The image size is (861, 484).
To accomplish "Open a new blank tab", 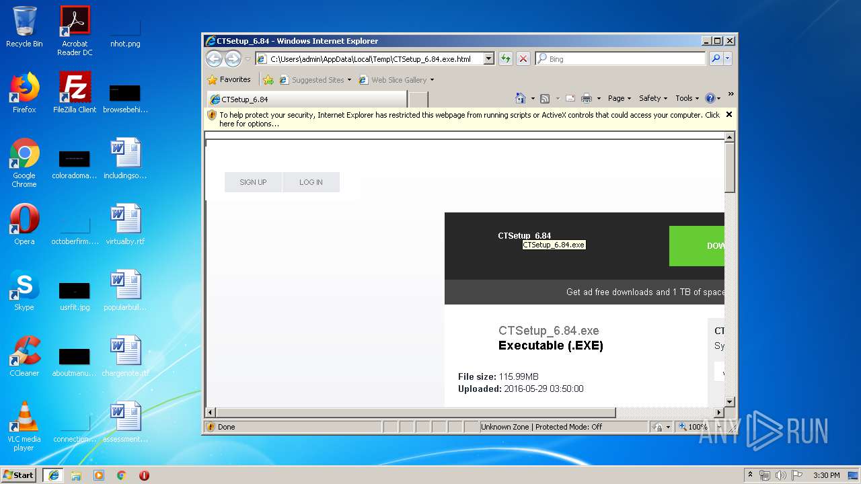I will point(418,99).
